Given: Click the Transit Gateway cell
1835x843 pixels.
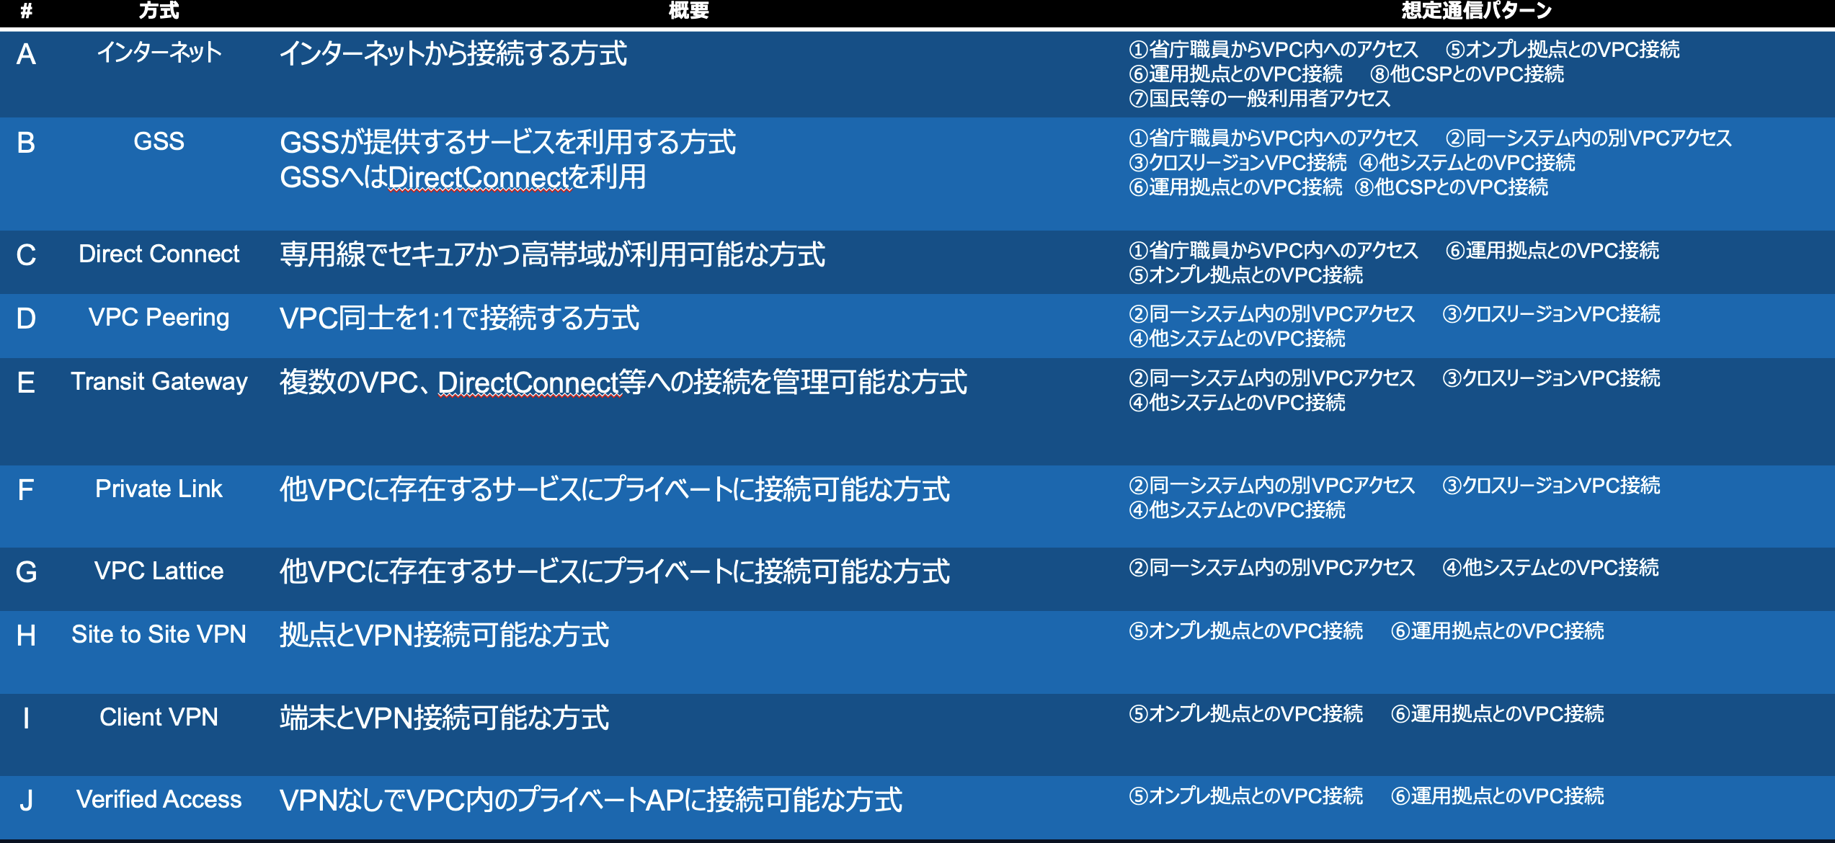Looking at the screenshot, I should (159, 381).
